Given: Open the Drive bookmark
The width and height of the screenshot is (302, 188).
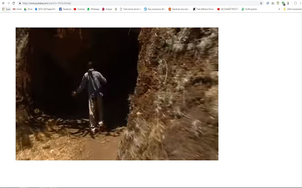Looking at the screenshot, I should point(28,9).
